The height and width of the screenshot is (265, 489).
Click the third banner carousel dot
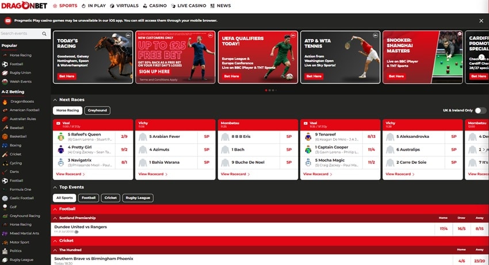tap(273, 90)
